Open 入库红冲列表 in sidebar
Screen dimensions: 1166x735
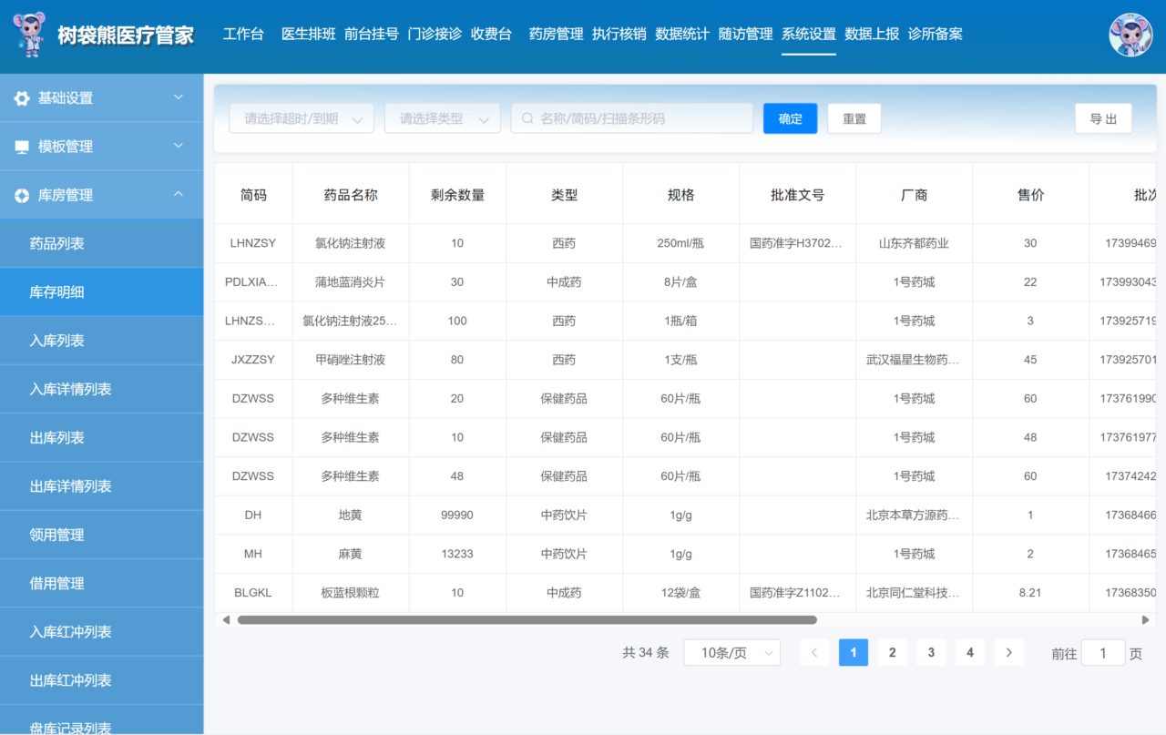click(102, 632)
